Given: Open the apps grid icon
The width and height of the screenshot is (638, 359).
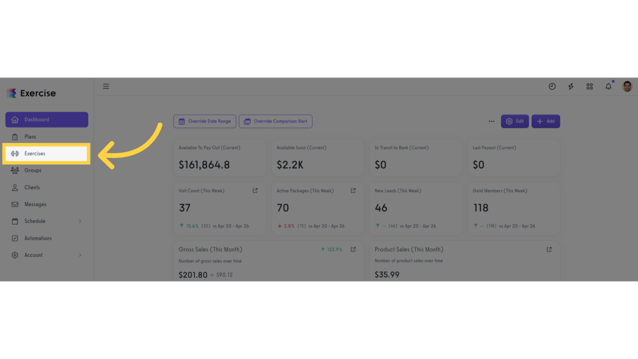Looking at the screenshot, I should click(x=589, y=86).
